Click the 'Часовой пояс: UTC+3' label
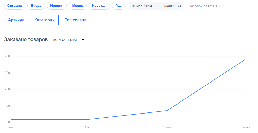The height and width of the screenshot is (133, 258). coord(206,6)
